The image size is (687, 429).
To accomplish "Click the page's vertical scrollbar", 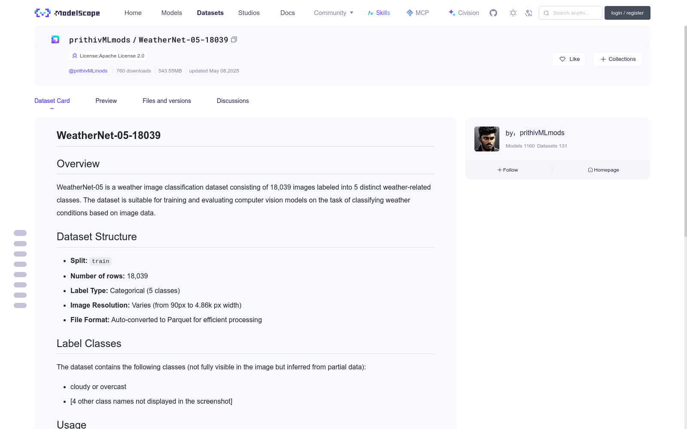I will coord(685,131).
